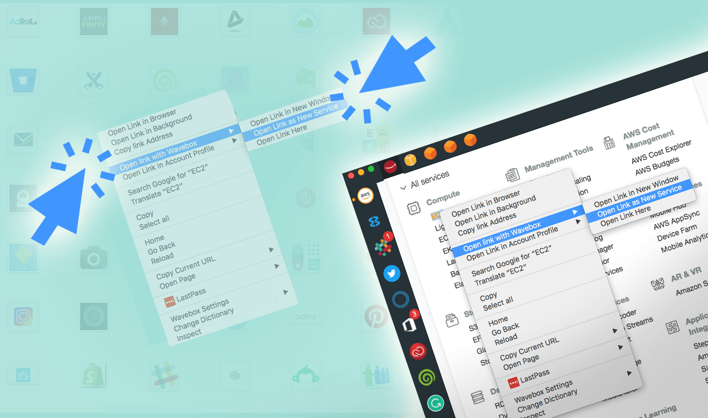Open Wavebox Settings from window context menu

[x=544, y=391]
